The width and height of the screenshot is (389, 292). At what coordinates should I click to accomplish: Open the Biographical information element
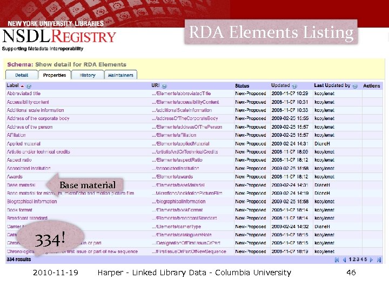[x=32, y=202]
